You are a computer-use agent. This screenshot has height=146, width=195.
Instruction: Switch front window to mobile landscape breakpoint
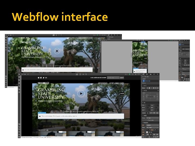point(83,74)
